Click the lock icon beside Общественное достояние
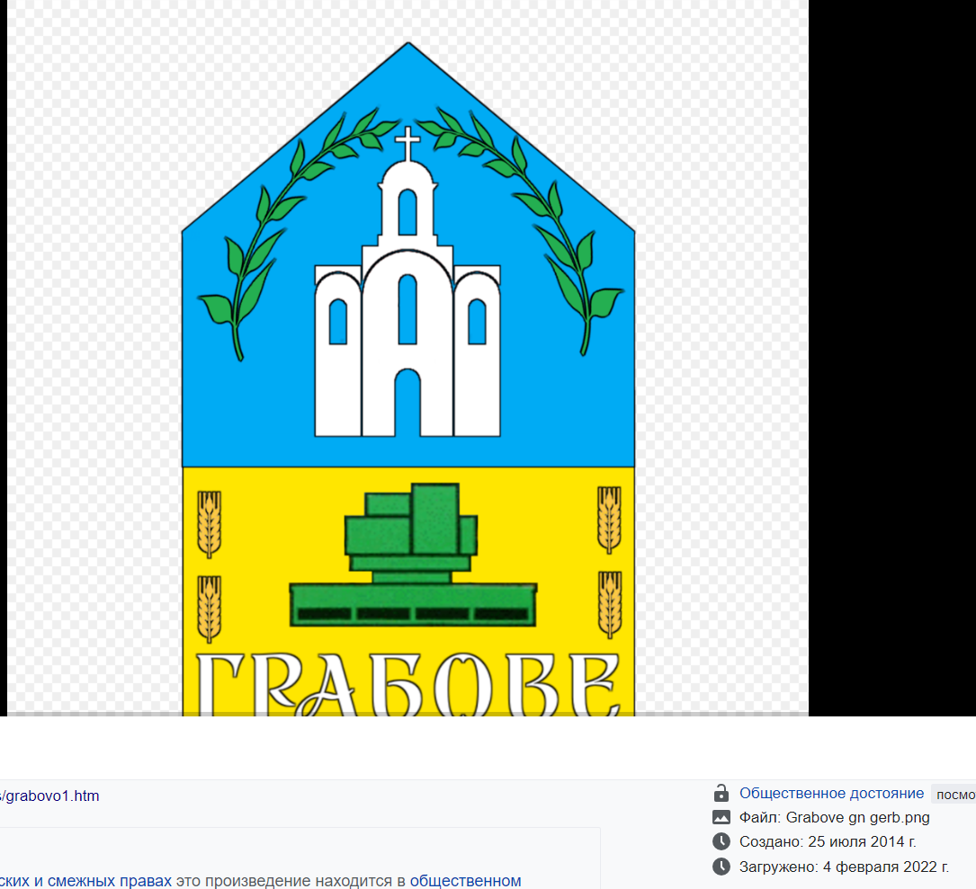Screen dimensions: 976x889 point(721,793)
